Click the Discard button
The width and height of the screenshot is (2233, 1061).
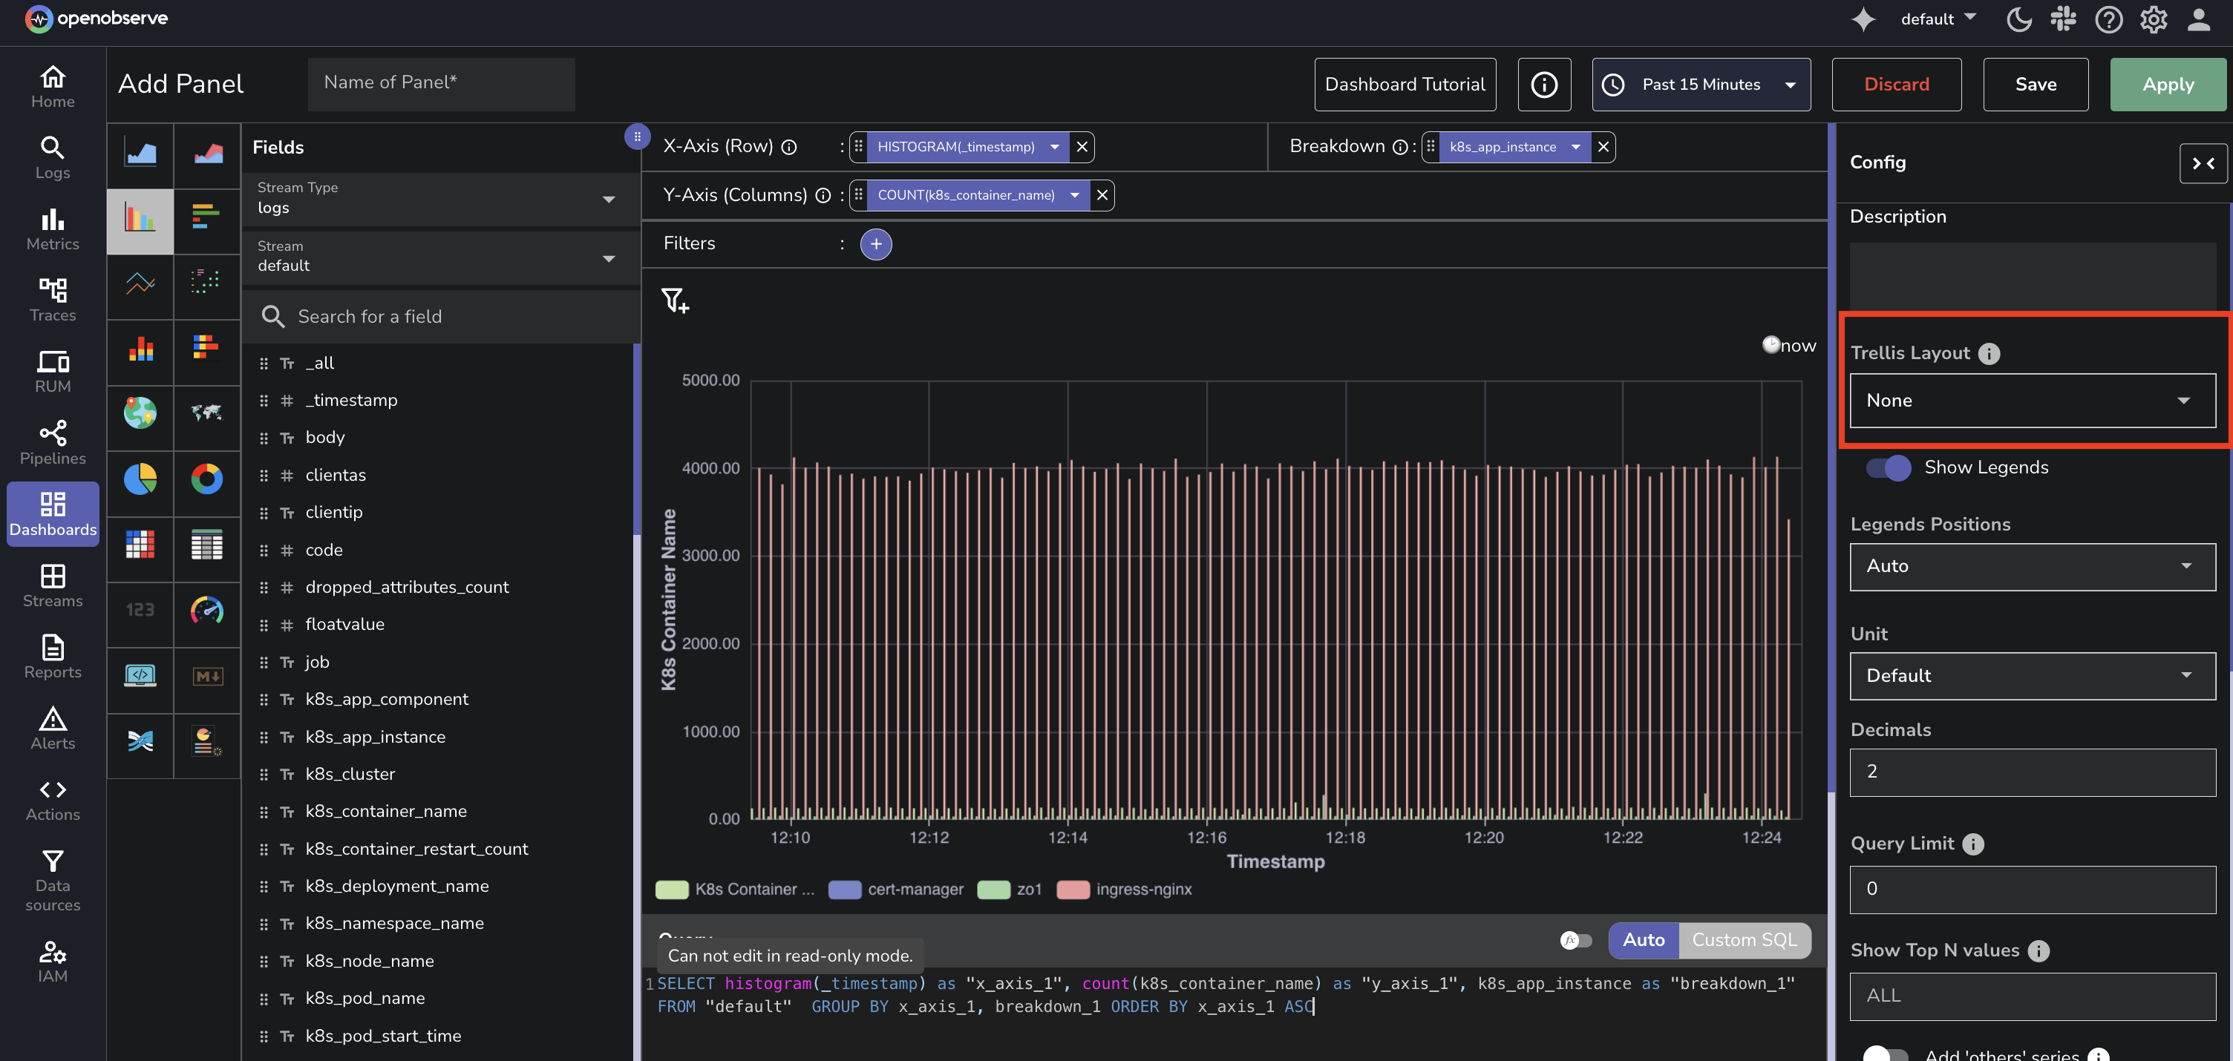click(x=1896, y=85)
